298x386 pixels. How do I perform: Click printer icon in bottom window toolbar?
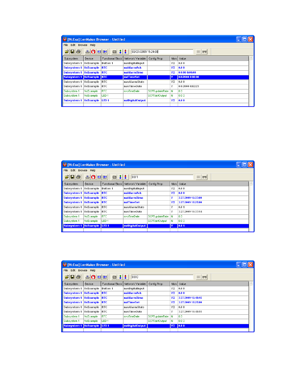pos(78,277)
